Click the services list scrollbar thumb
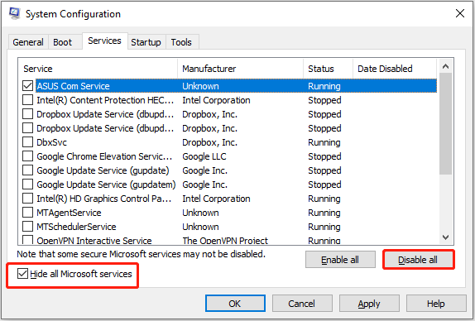475x321 pixels. (x=445, y=123)
